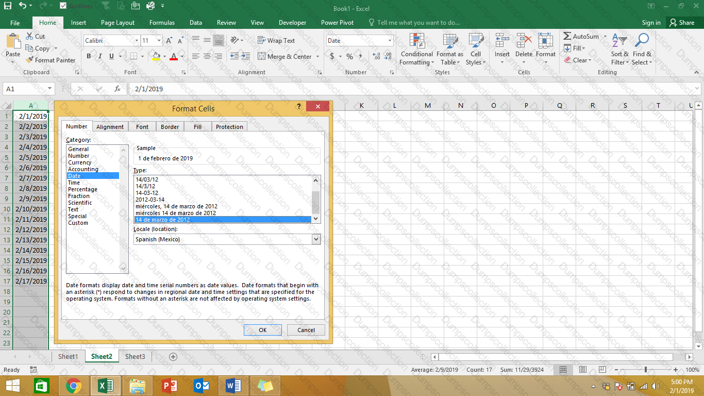The width and height of the screenshot is (704, 396).
Task: Open the Number Format dropdown showing Date
Action: [x=390, y=41]
